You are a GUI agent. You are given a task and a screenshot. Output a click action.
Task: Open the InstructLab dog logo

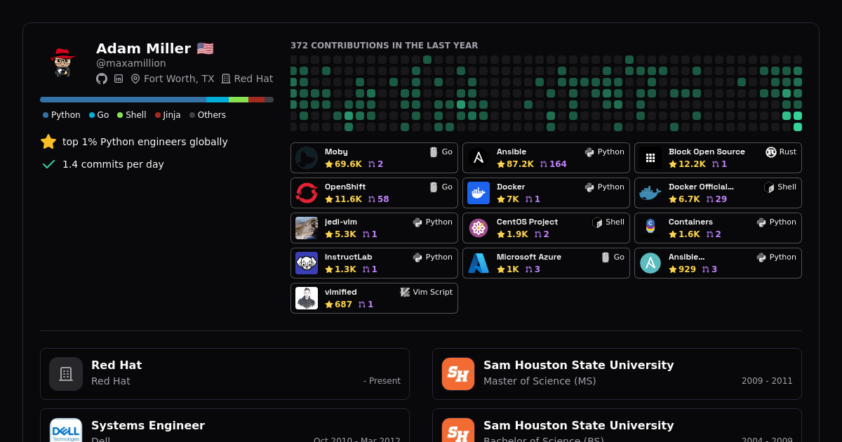(x=307, y=263)
